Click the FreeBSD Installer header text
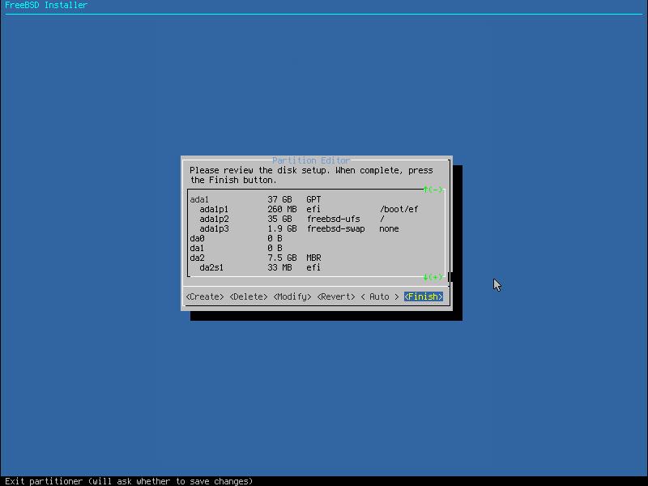The width and height of the screenshot is (648, 486). click(x=46, y=5)
